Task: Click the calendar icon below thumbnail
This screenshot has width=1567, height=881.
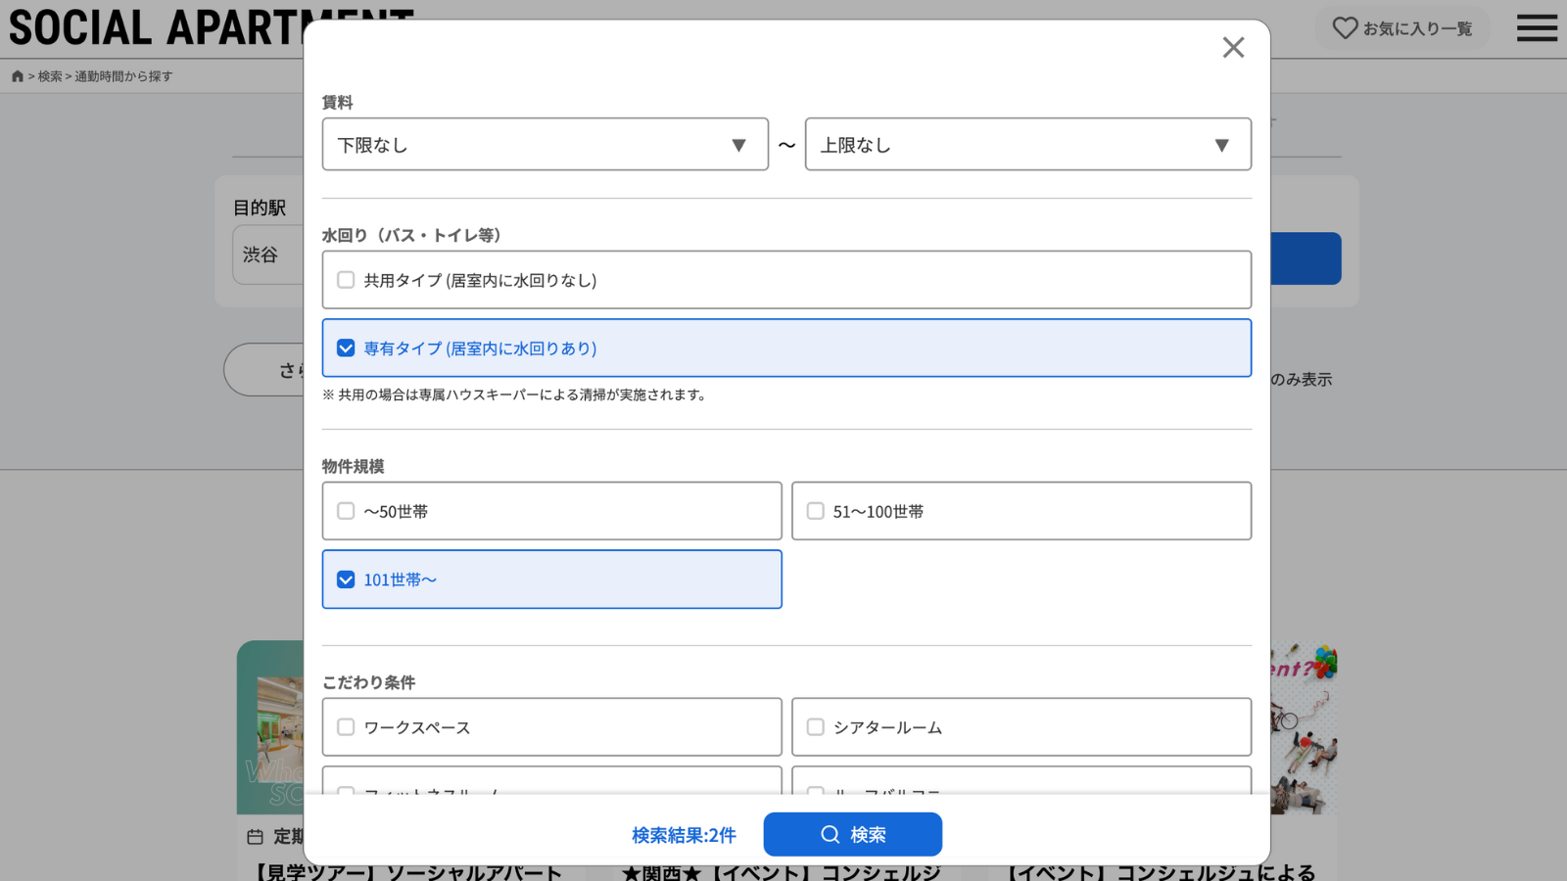Action: tap(256, 837)
